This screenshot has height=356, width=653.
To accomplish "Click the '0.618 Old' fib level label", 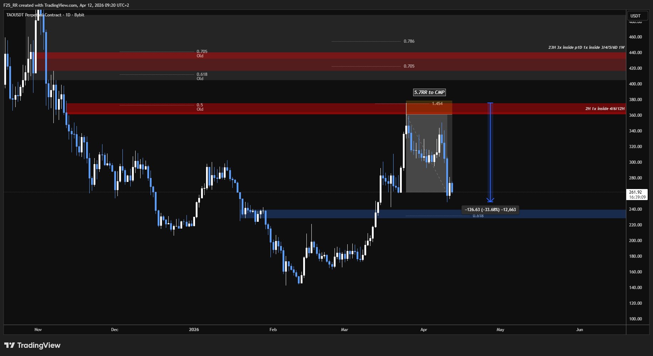I will click(x=202, y=77).
